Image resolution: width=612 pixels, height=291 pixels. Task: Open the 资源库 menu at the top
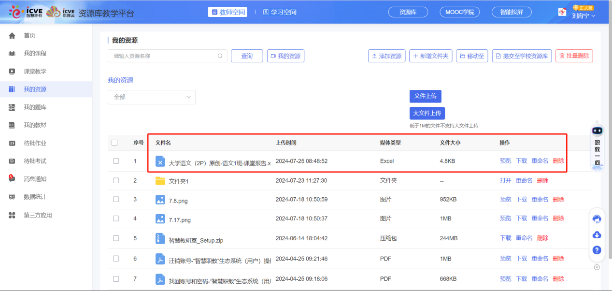click(407, 12)
